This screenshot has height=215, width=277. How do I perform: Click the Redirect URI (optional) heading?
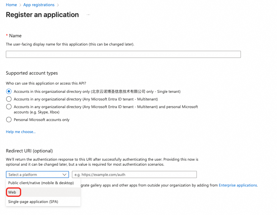point(29,151)
